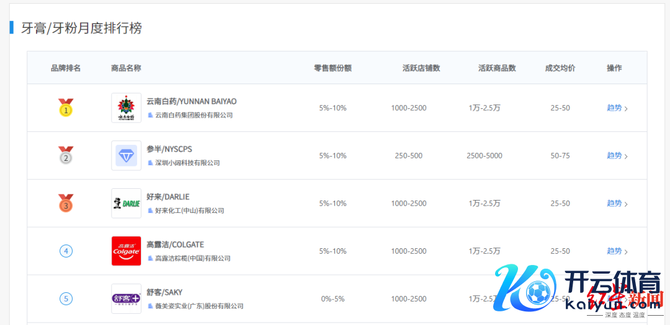
Task: Click the silver medal rank 2 icon
Action: [66, 155]
